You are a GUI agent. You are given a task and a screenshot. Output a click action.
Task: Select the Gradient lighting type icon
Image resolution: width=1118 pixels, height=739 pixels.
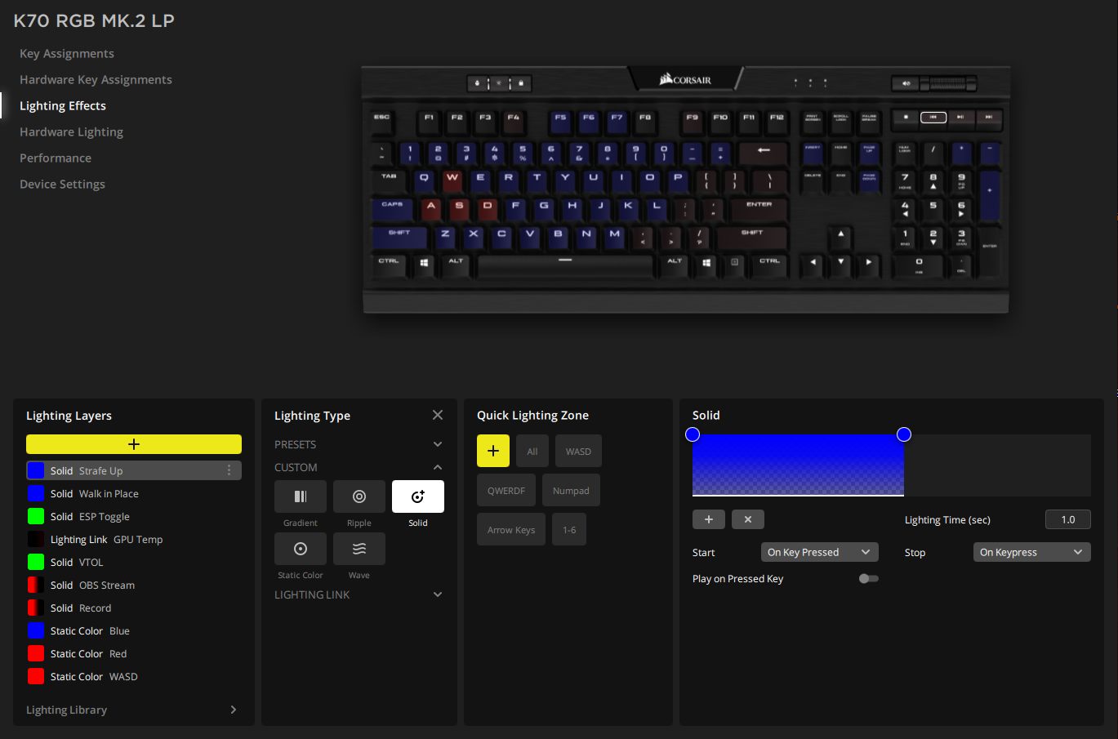tap(301, 496)
